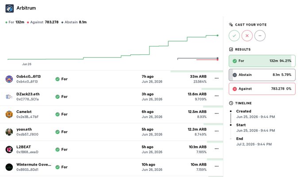
Task: Open the yoav.eth profile photo
Action: click(9, 132)
